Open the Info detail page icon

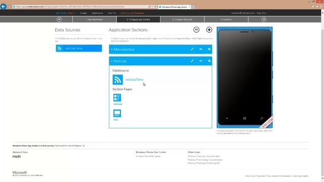(117, 113)
